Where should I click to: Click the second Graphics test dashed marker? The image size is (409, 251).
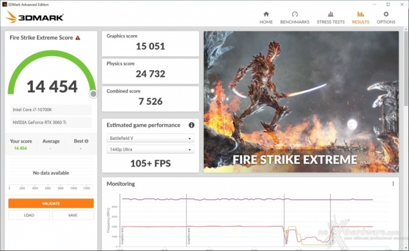pos(186,220)
